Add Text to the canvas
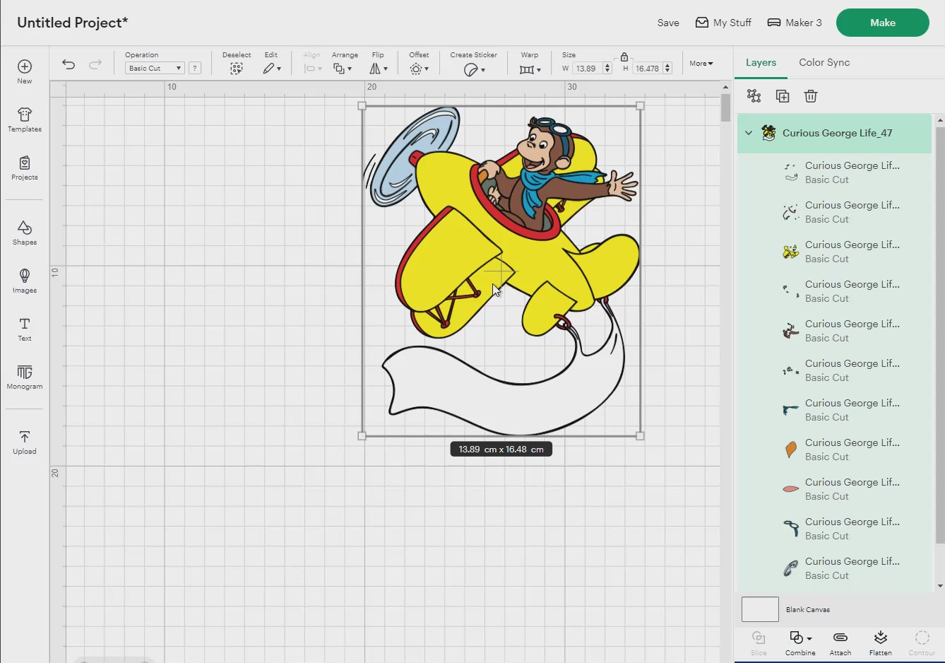The height and width of the screenshot is (663, 945). point(25,329)
